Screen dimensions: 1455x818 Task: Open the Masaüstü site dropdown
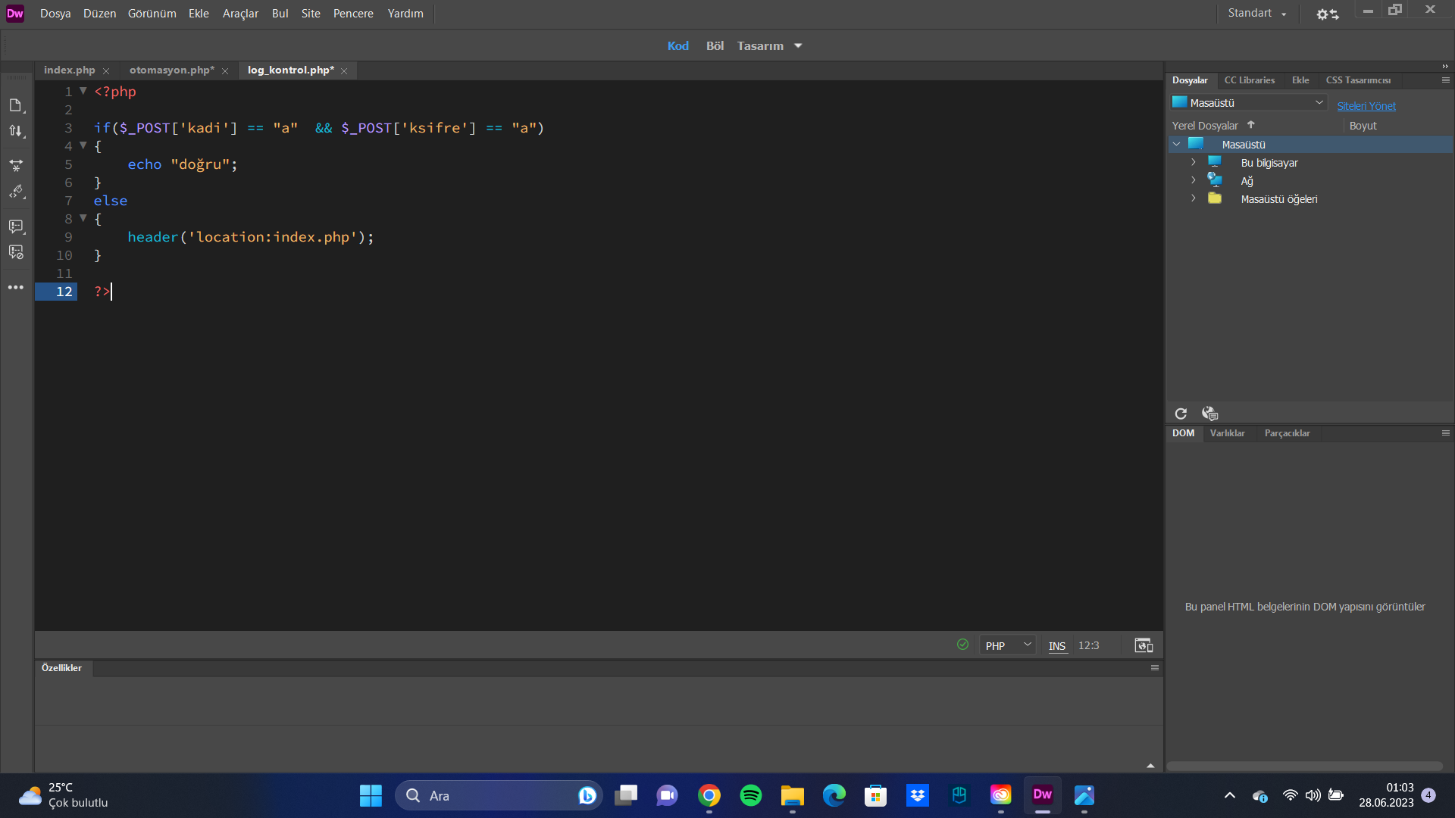click(x=1249, y=103)
